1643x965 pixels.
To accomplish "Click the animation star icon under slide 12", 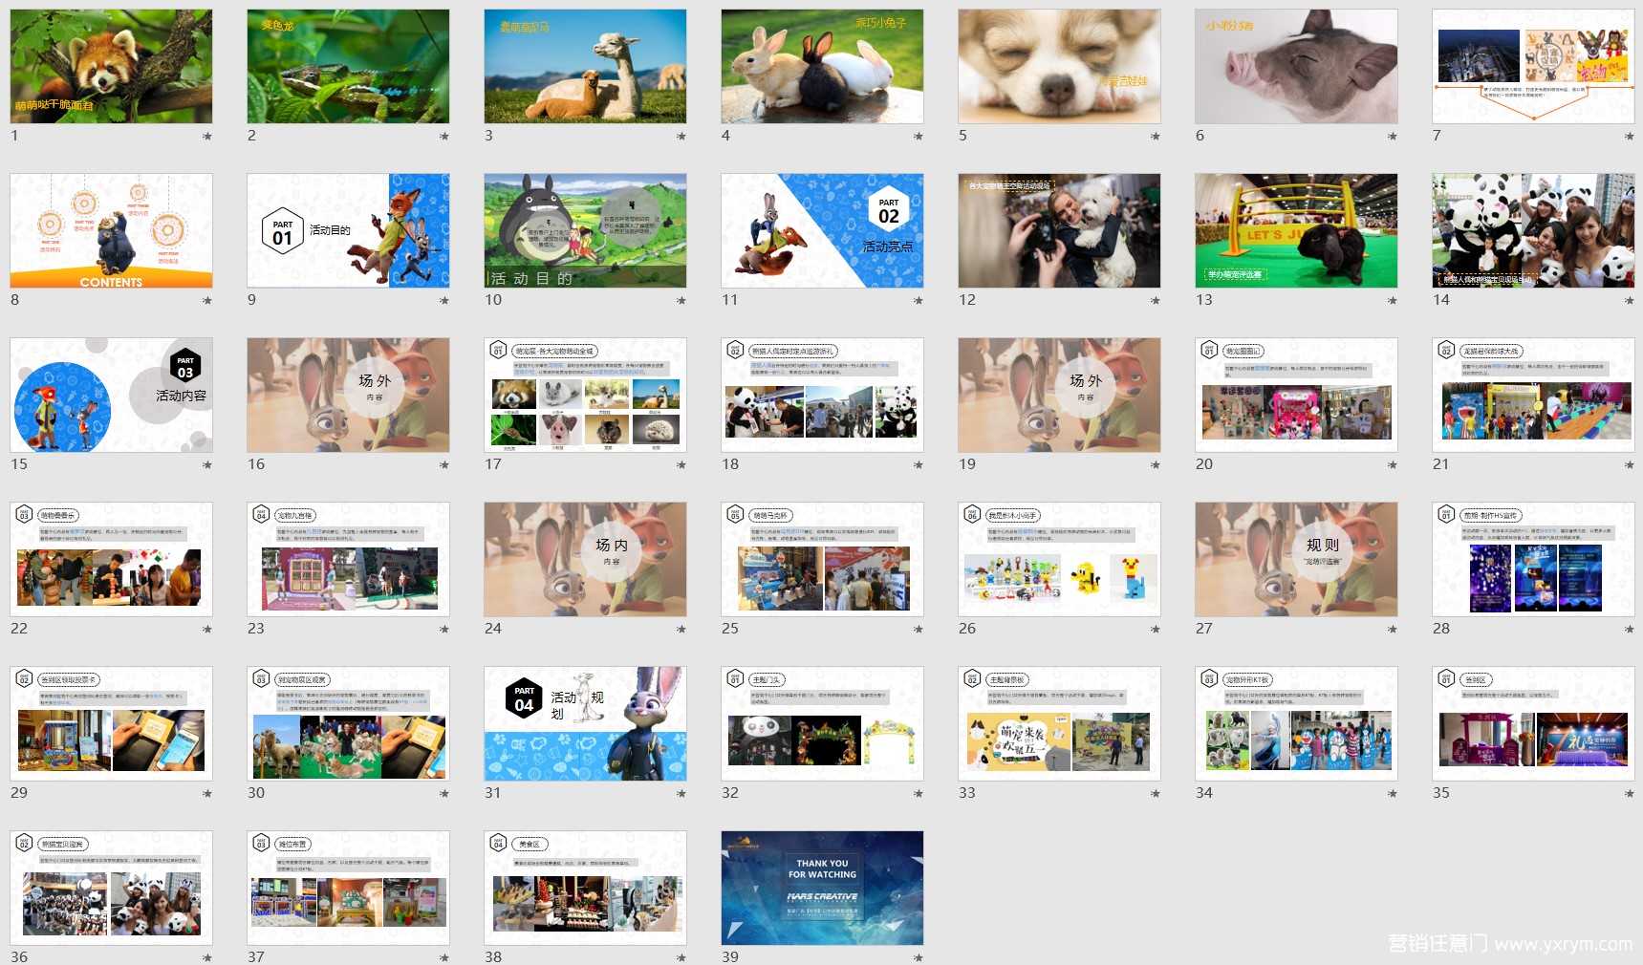I will (x=1156, y=301).
